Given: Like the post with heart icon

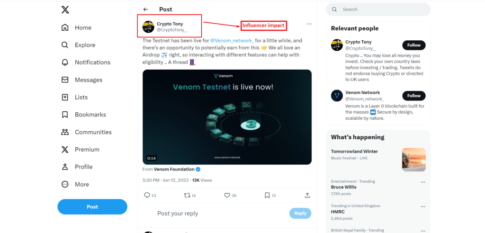Looking at the screenshot, I should tap(227, 195).
